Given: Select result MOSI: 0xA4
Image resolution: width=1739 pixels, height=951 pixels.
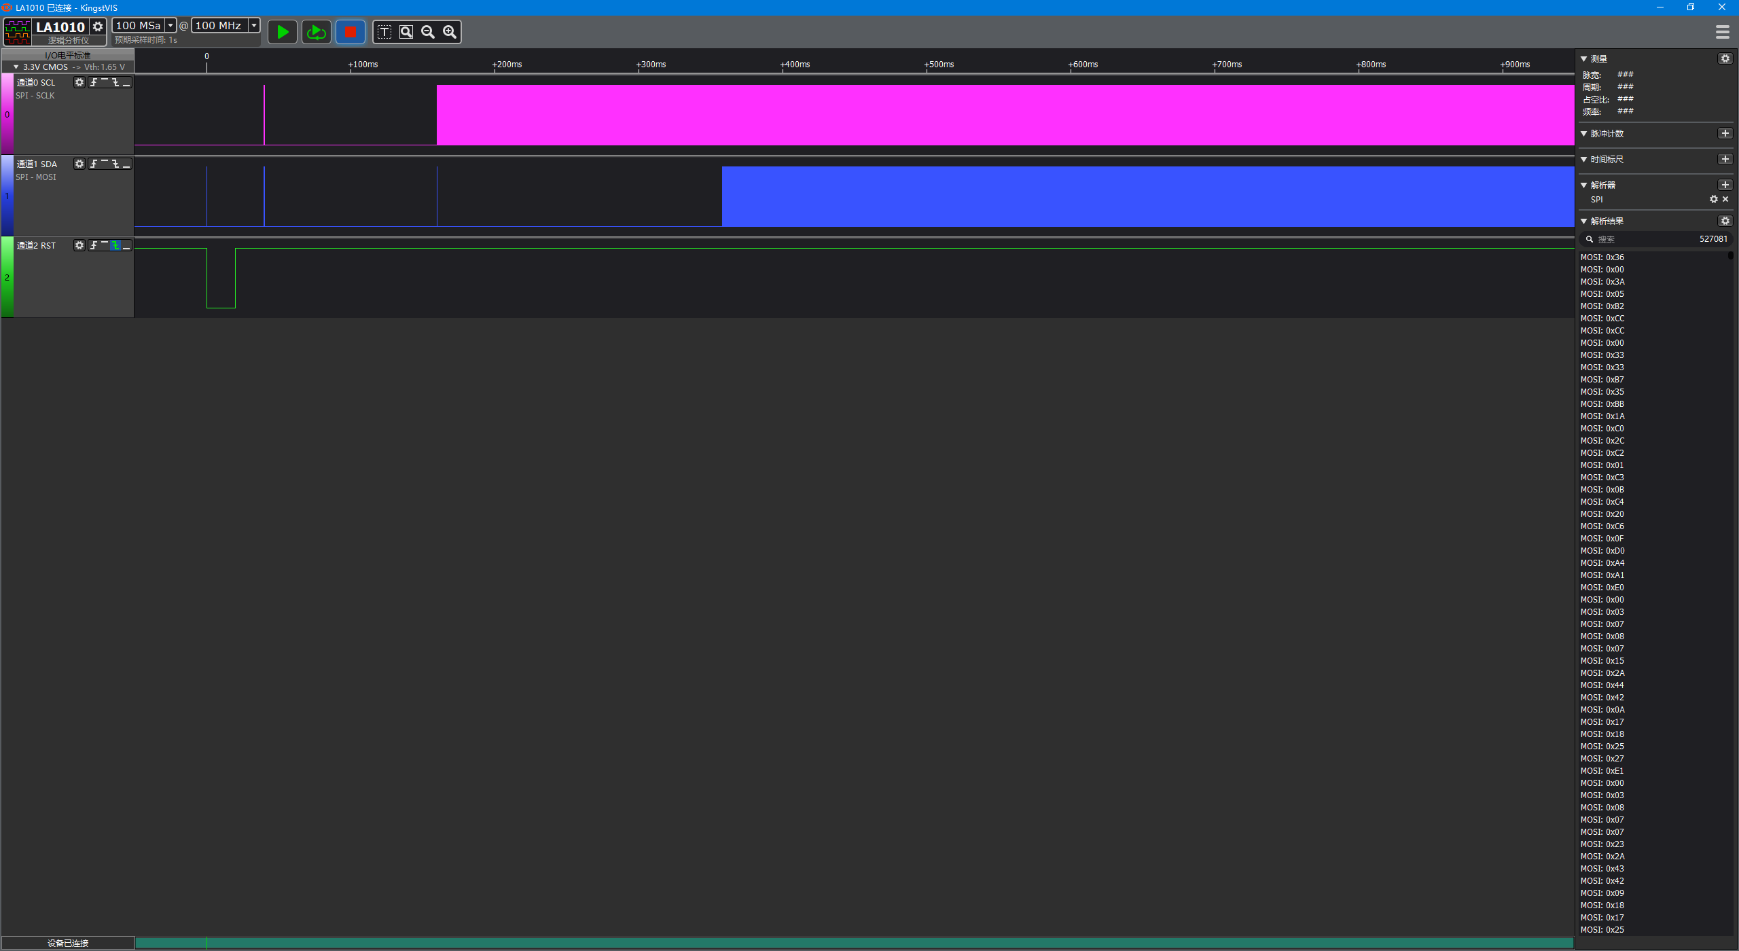Looking at the screenshot, I should tap(1602, 563).
